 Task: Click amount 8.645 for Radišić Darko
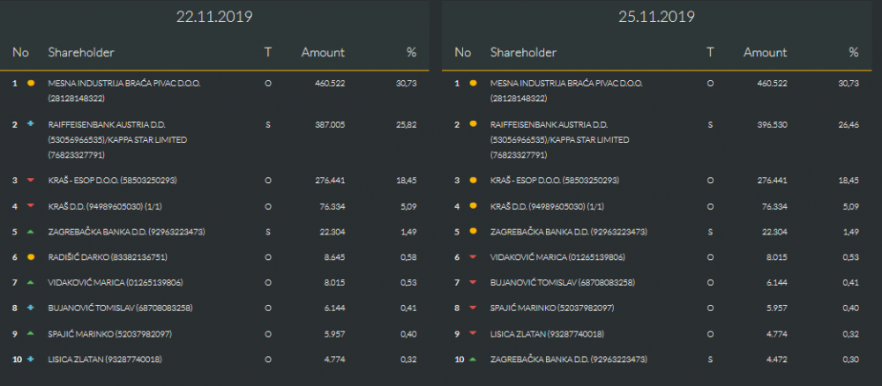(334, 257)
